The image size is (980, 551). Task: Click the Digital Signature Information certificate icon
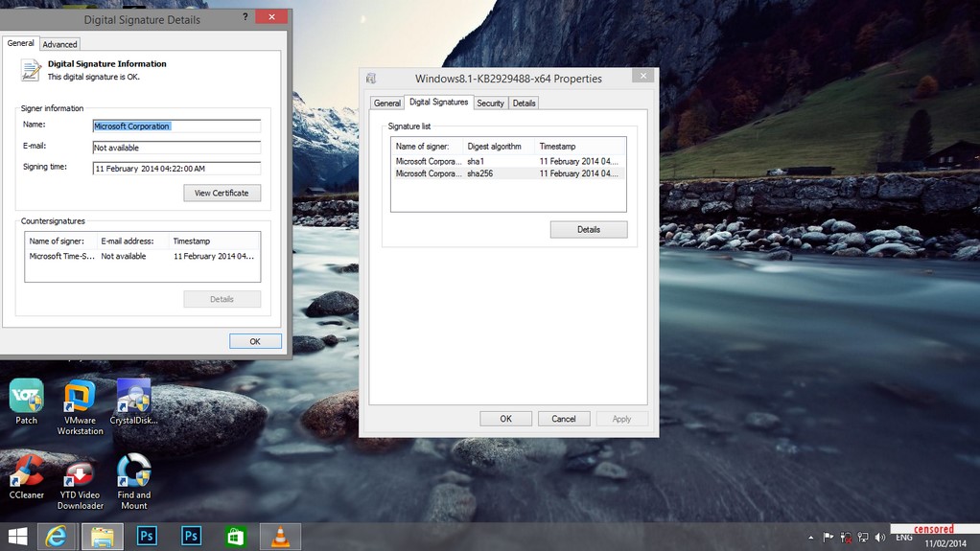[30, 70]
